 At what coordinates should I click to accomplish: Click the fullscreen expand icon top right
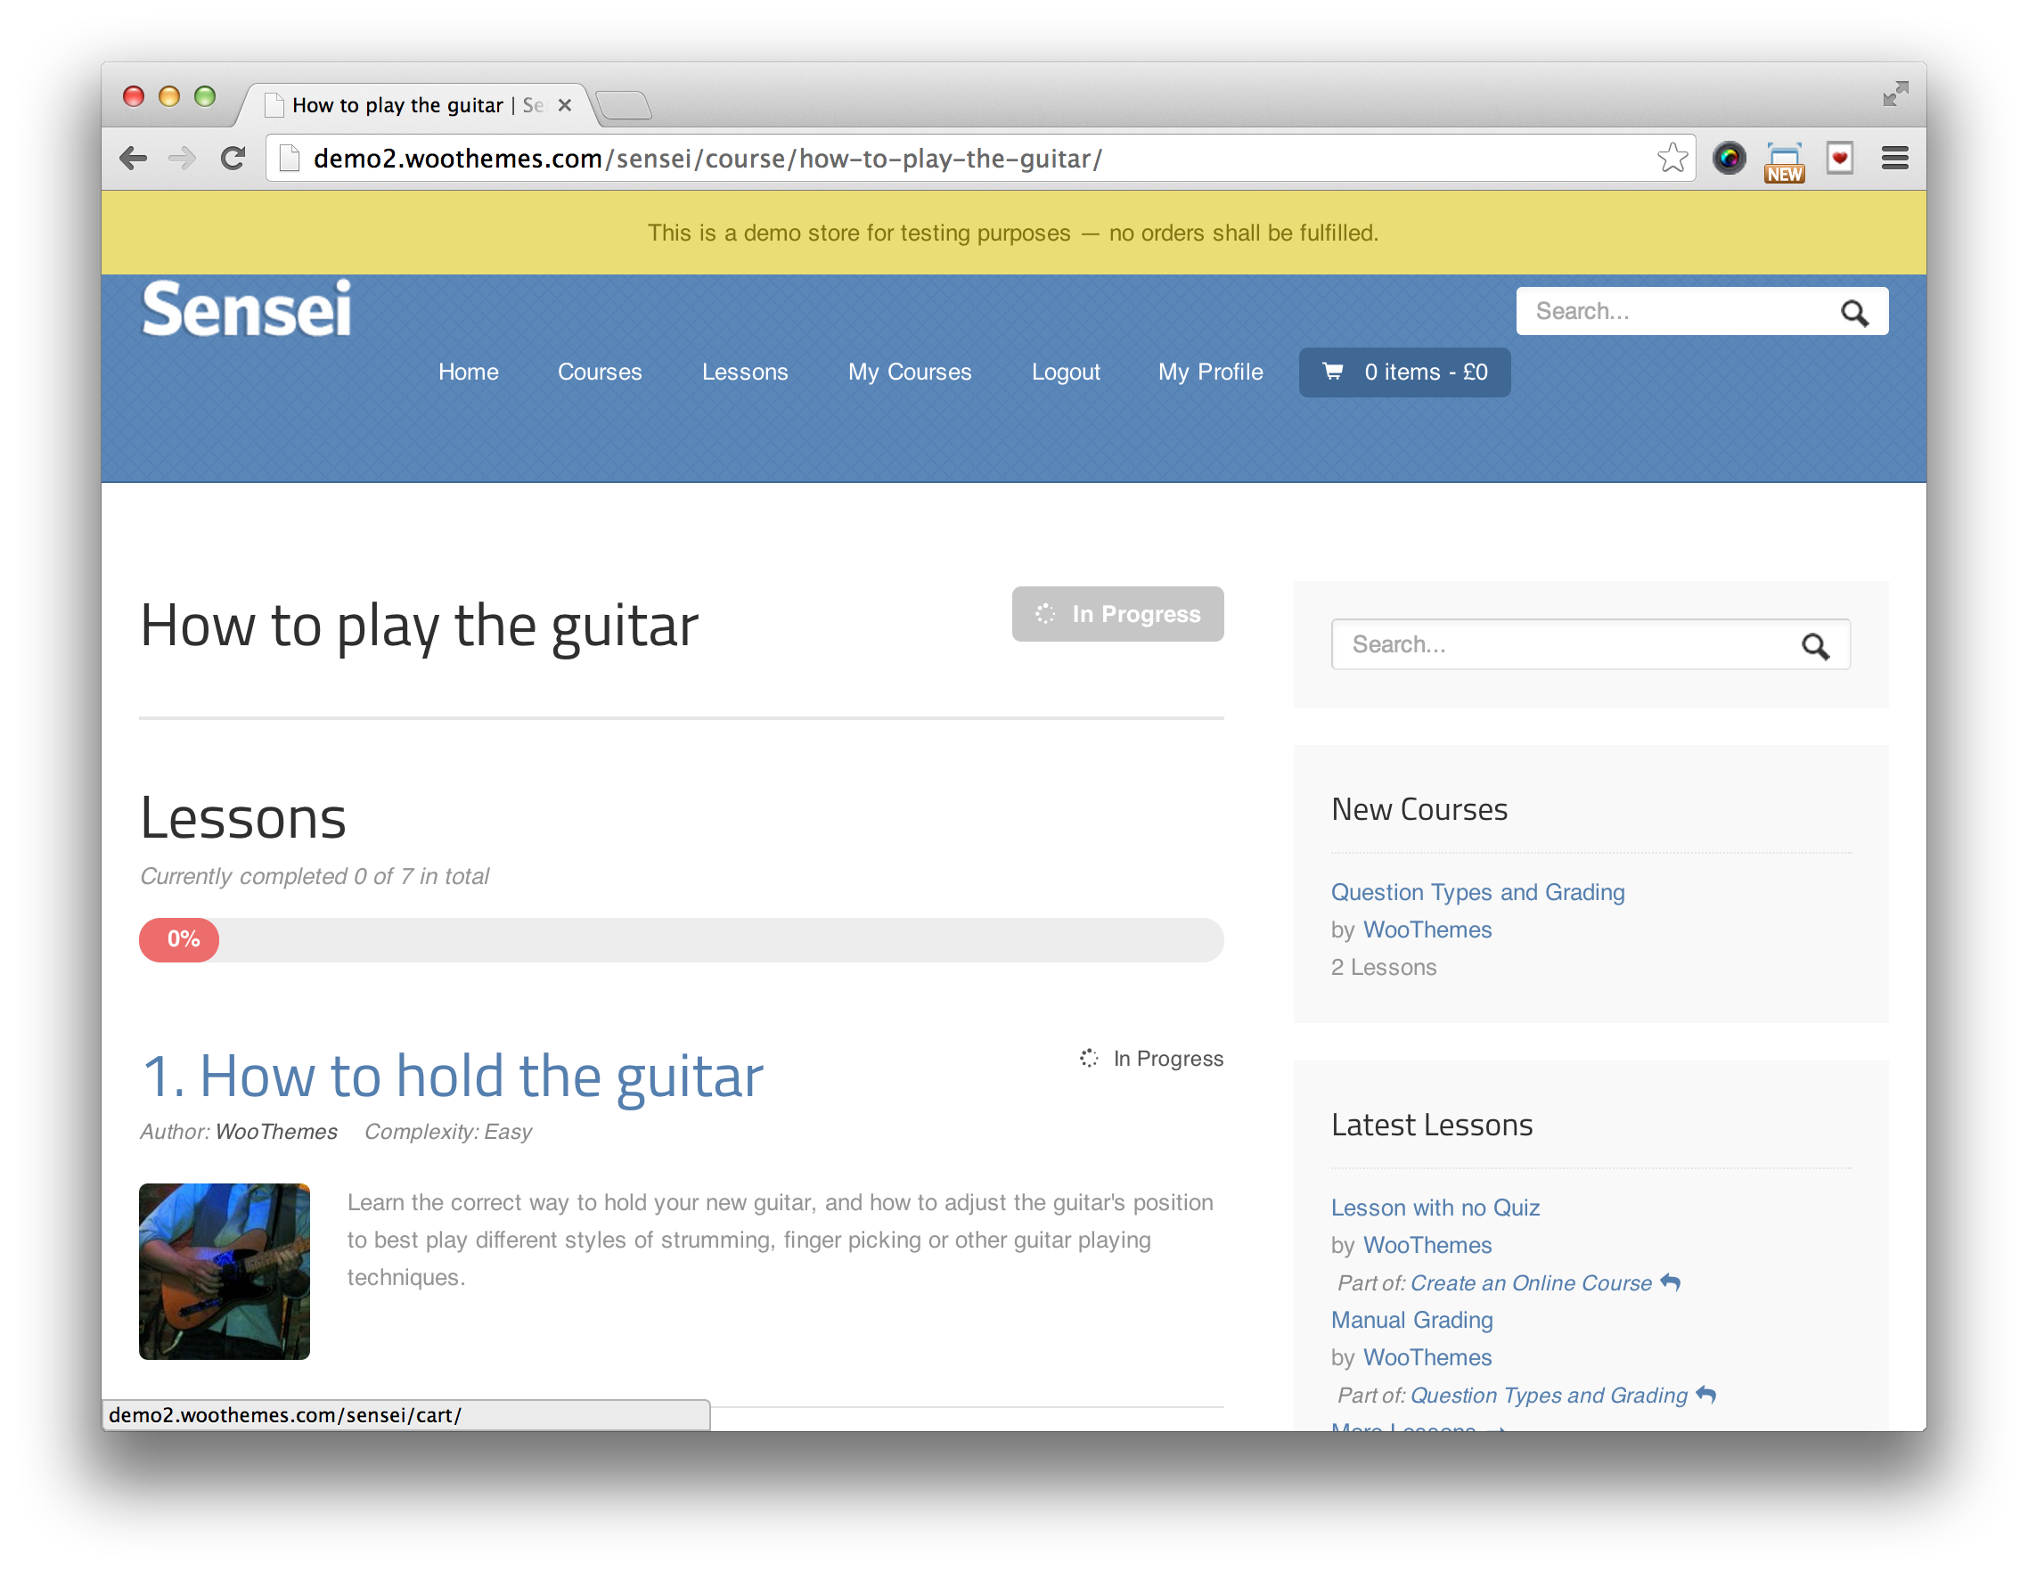[1895, 93]
